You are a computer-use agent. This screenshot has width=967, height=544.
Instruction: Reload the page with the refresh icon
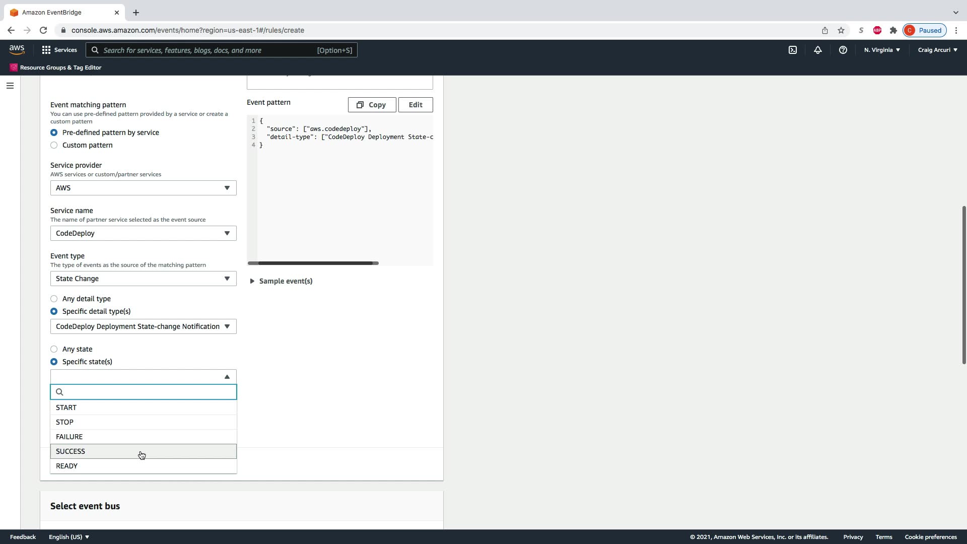[x=43, y=30]
